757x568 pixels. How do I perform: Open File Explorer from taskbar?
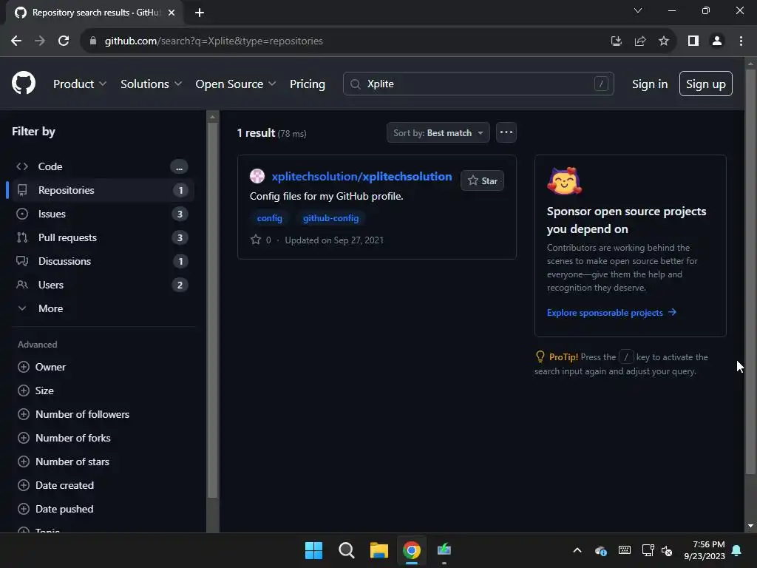point(379,550)
